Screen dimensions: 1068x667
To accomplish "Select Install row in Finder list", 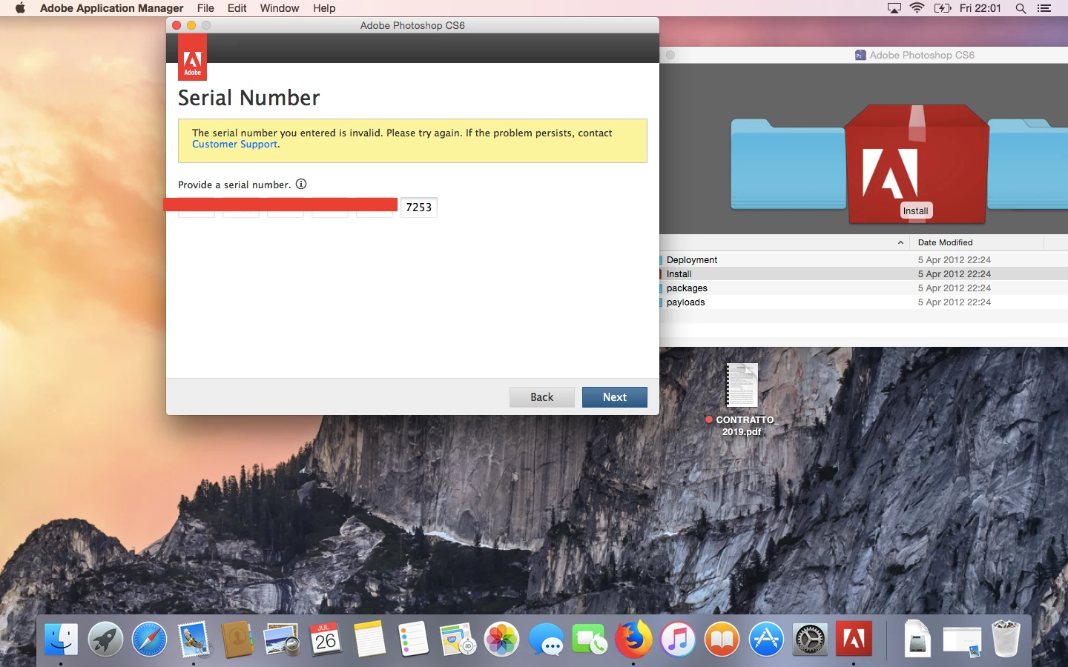I will [x=863, y=274].
